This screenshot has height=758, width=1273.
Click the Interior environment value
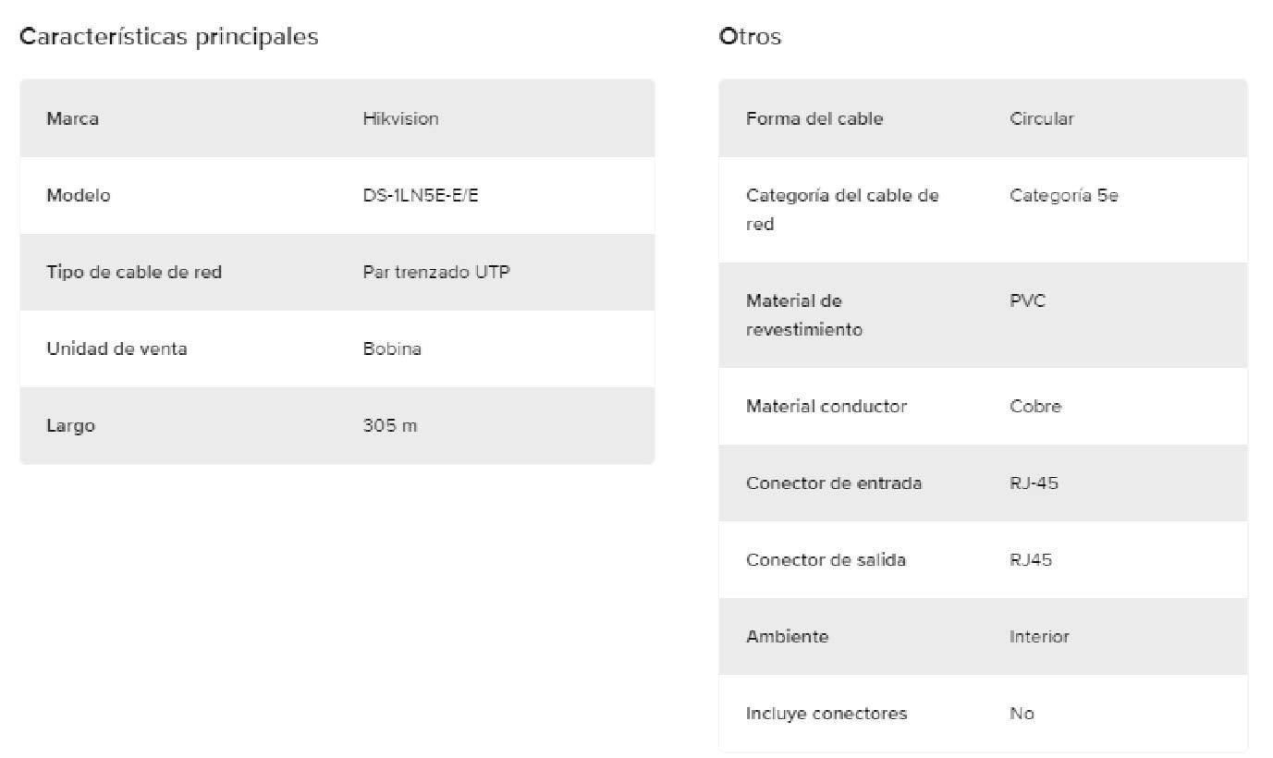1039,636
